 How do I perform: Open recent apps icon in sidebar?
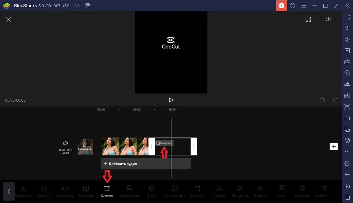tap(347, 197)
